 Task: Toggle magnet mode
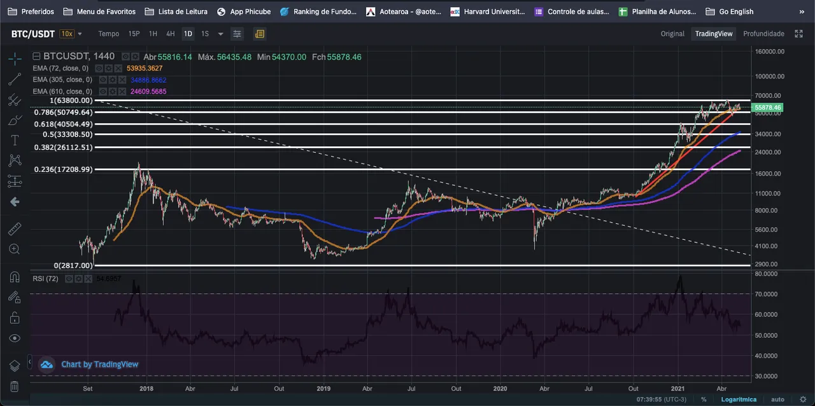(x=15, y=277)
